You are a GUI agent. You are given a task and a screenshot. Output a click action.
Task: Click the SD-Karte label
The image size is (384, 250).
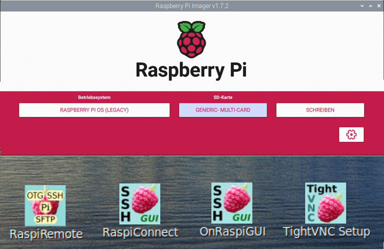click(223, 97)
